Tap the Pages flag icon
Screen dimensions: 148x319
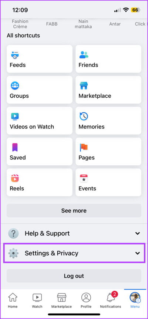84,147
